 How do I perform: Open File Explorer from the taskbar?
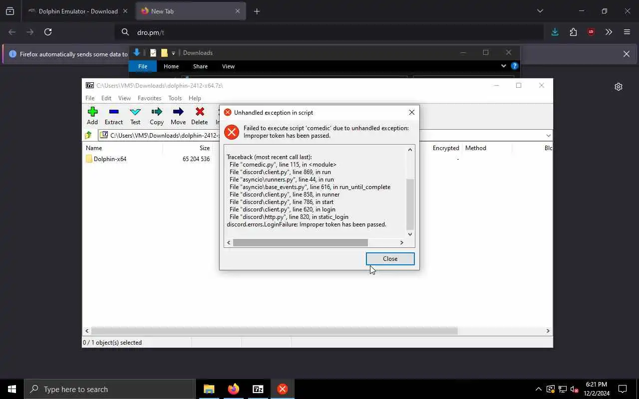click(209, 389)
